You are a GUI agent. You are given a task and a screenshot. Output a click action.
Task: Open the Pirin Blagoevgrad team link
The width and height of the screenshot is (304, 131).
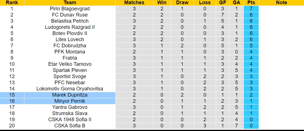pos(70,9)
